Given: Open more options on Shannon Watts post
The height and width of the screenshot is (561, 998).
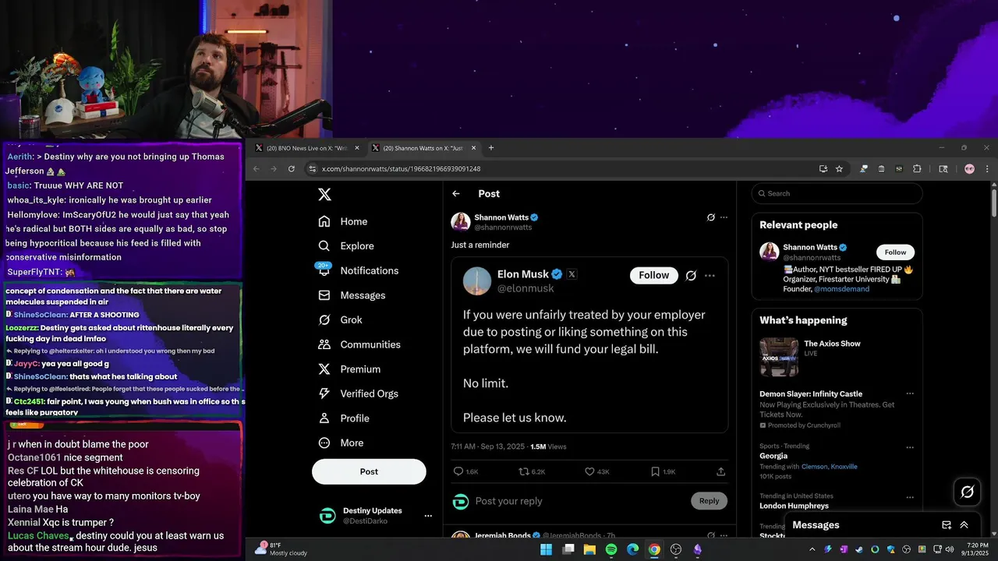Looking at the screenshot, I should point(724,217).
